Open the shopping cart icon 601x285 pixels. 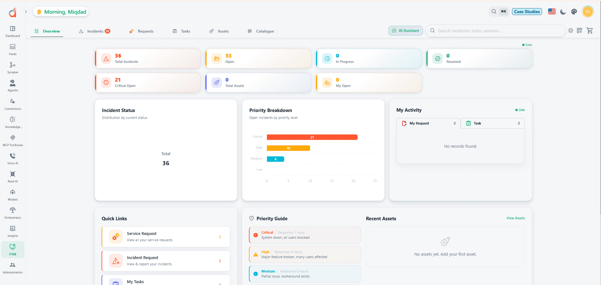[590, 31]
